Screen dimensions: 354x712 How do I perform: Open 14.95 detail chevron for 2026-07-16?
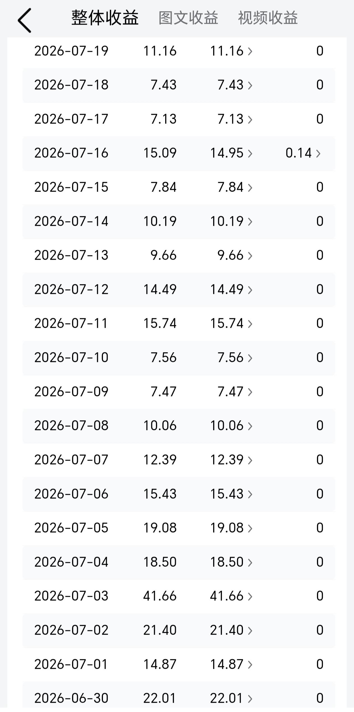click(x=250, y=153)
